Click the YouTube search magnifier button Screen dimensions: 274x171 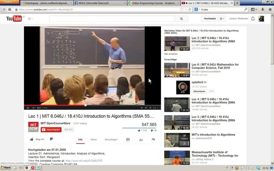pos(182,19)
